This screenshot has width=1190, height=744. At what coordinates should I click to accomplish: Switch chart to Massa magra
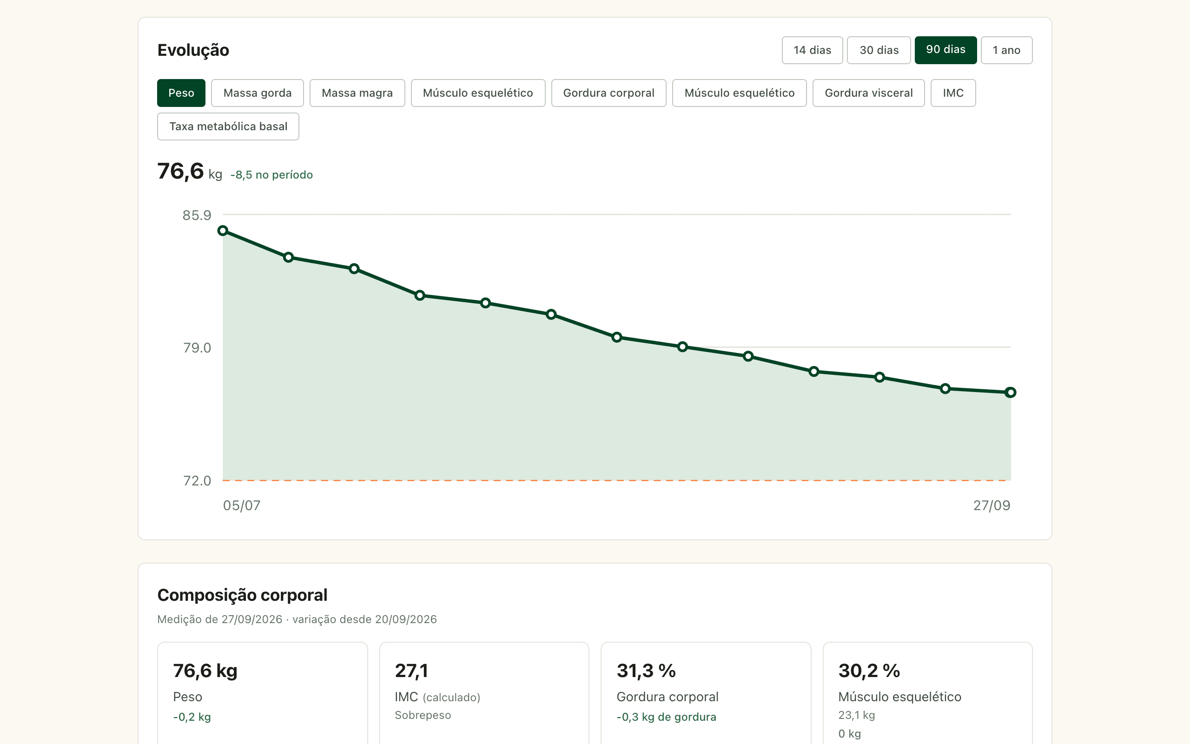point(357,93)
